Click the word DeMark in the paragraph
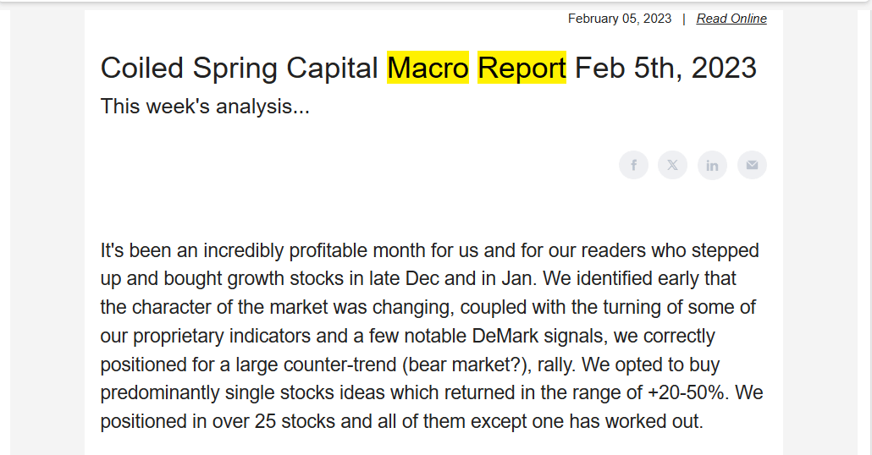This screenshot has height=455, width=872. (x=505, y=336)
